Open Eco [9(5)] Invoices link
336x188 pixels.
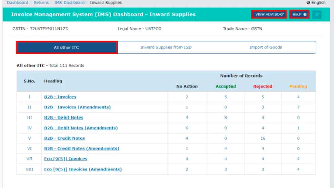[66, 159]
